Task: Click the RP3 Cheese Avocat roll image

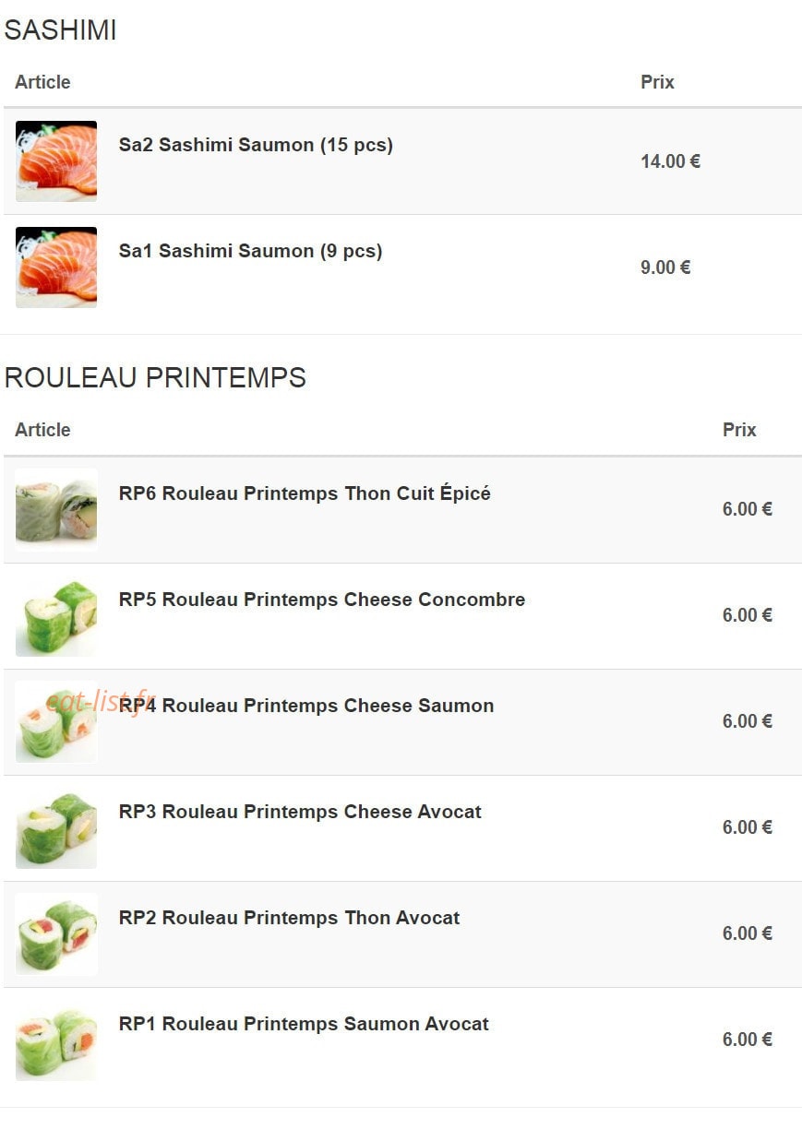Action: click(x=56, y=827)
